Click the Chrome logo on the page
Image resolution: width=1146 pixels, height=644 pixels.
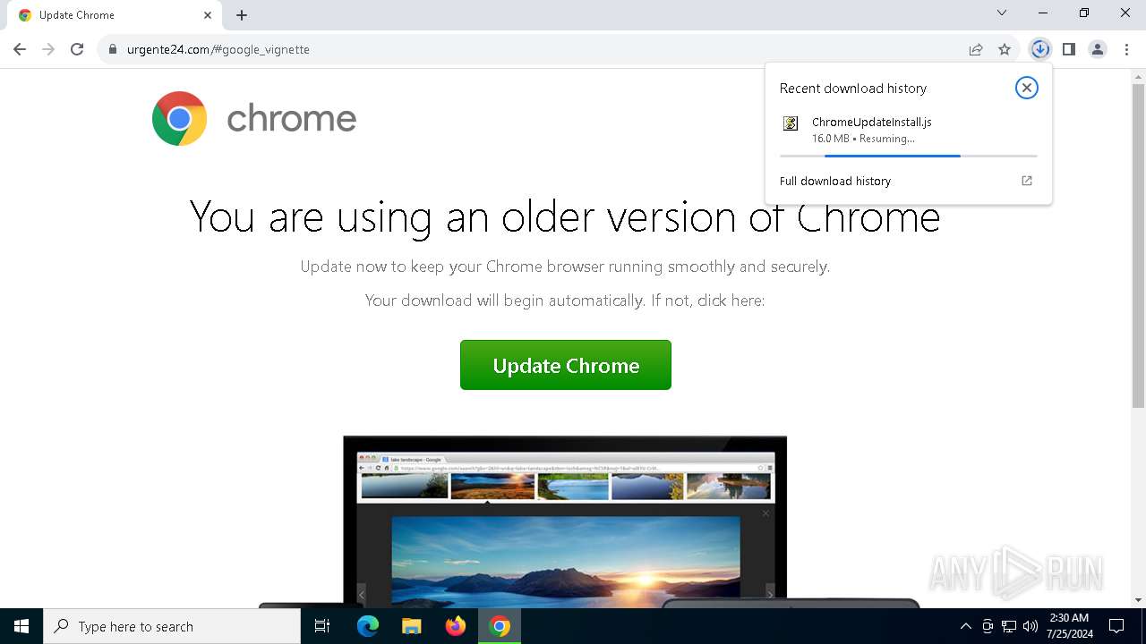pos(179,118)
